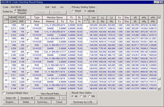Tick SEL checkbox for member 1355
164x107 pixels.
coord(28,27)
